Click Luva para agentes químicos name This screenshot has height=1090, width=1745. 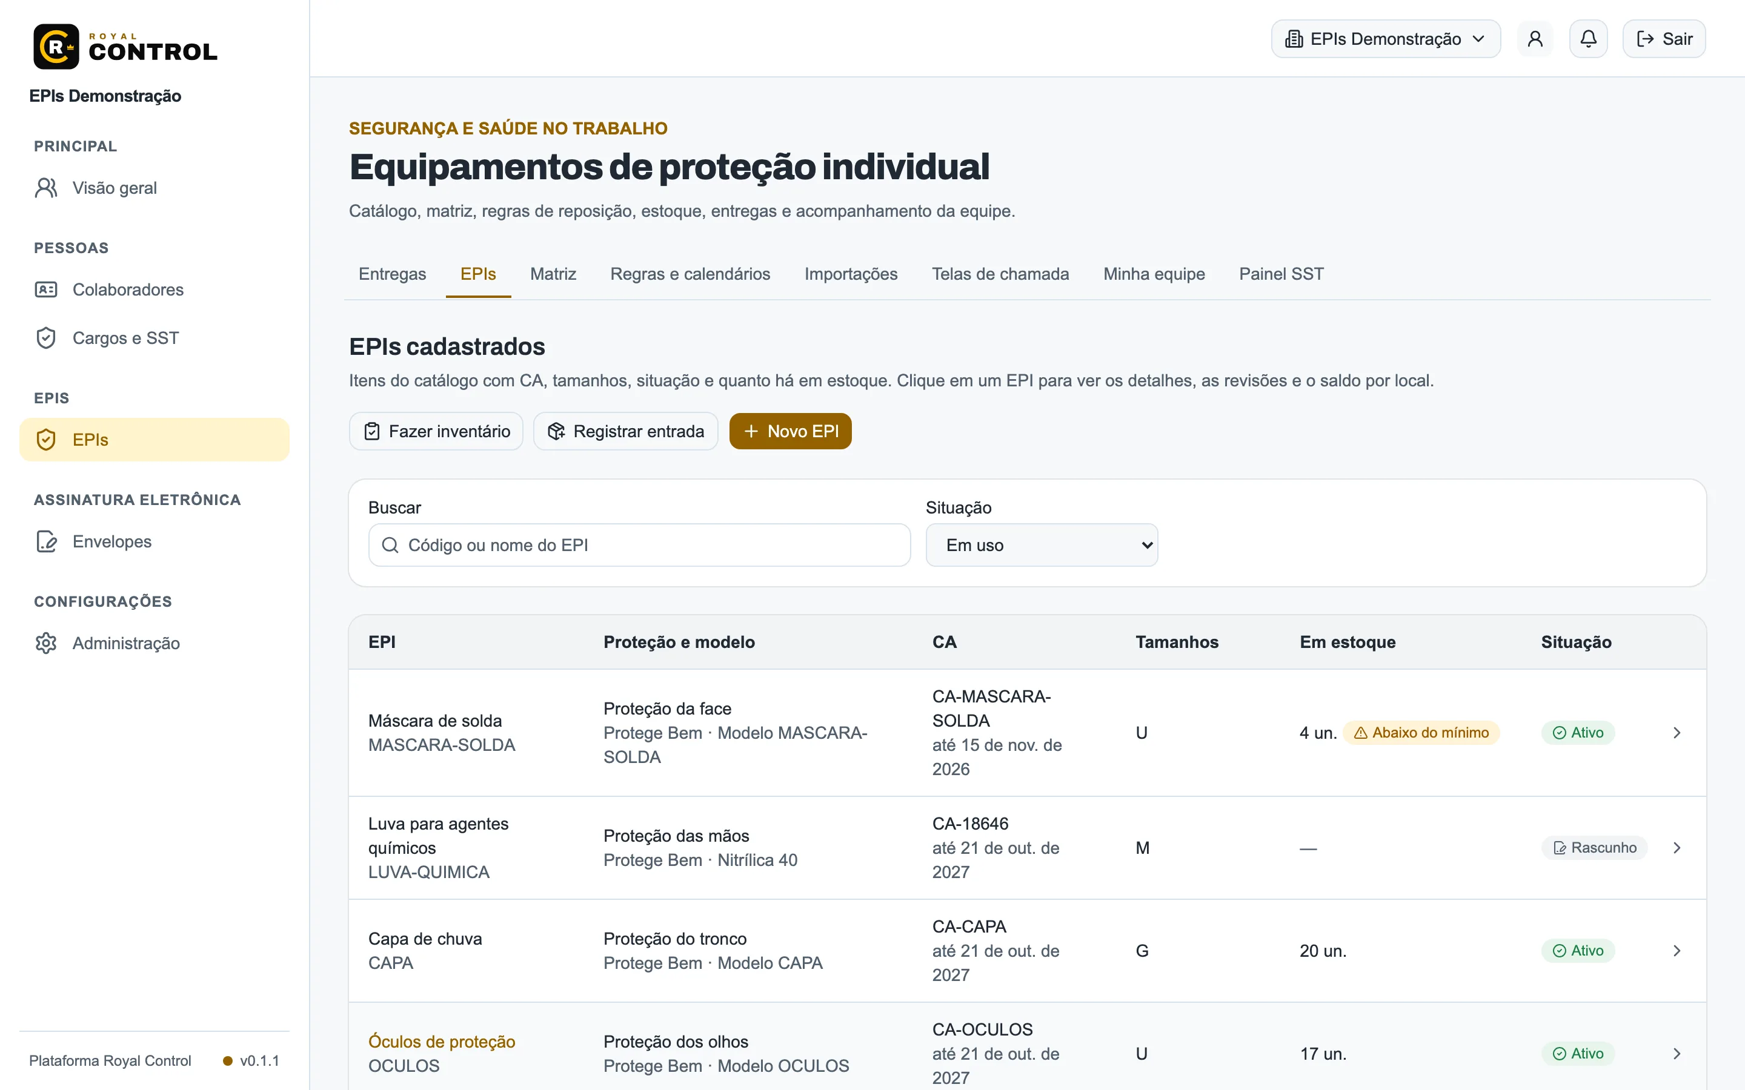point(439,836)
